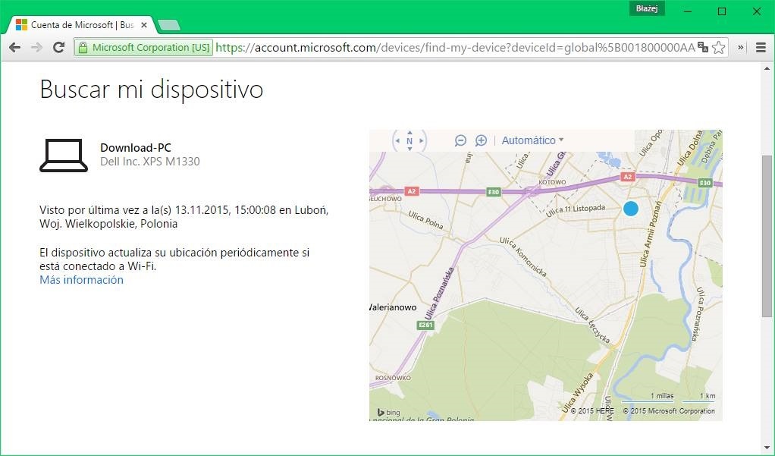The width and height of the screenshot is (775, 456).
Task: Click the laptop device icon
Action: point(64,156)
